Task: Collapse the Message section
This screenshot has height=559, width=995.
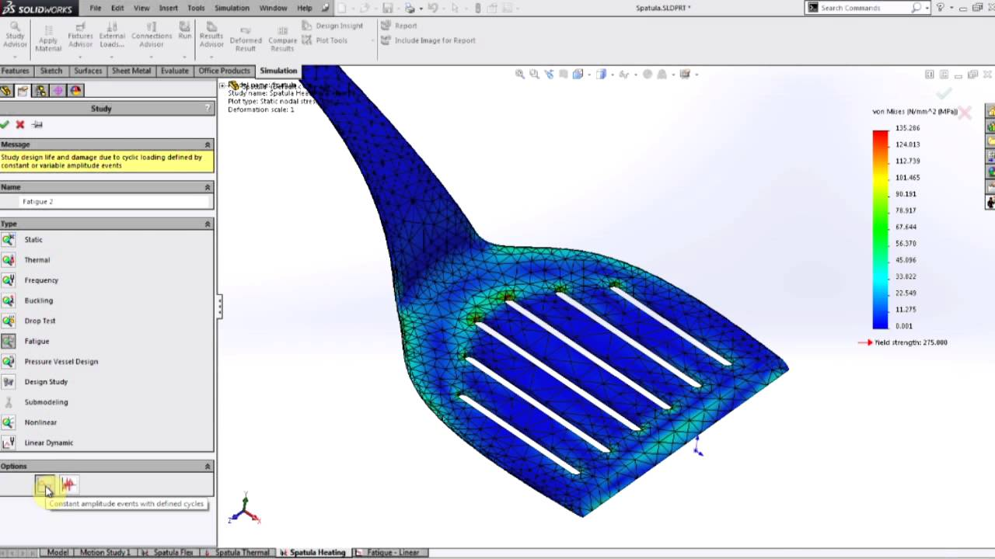Action: [x=208, y=144]
